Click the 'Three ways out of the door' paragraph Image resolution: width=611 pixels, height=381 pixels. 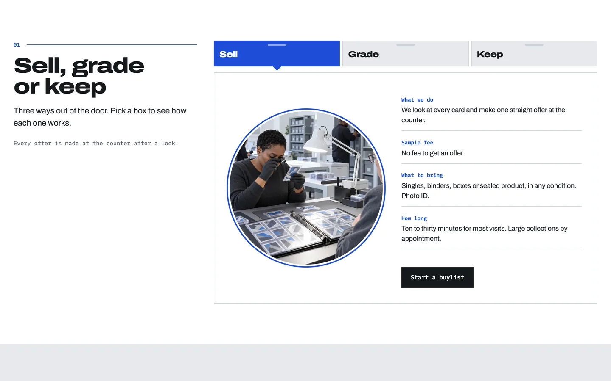pyautogui.click(x=100, y=117)
